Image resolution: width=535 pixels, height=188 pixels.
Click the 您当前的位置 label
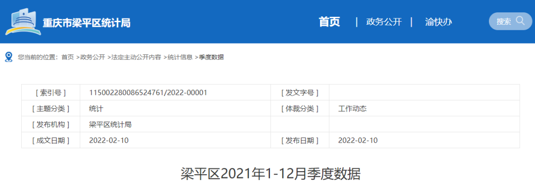click(x=38, y=57)
